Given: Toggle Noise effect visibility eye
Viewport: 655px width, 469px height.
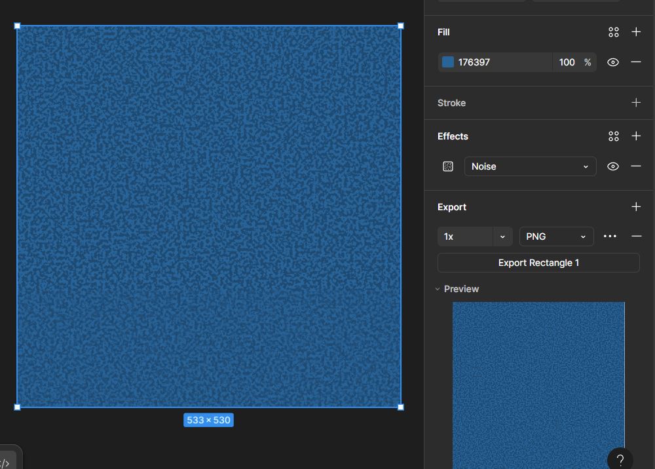Looking at the screenshot, I should tap(613, 166).
